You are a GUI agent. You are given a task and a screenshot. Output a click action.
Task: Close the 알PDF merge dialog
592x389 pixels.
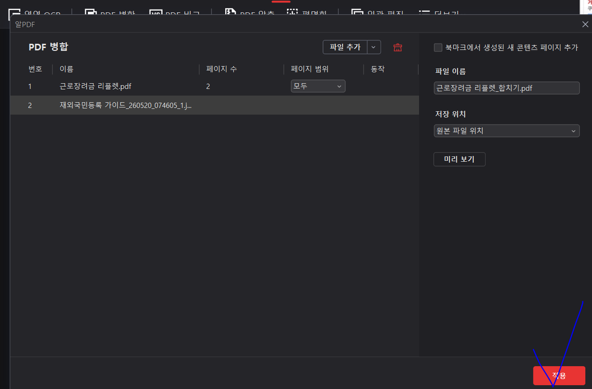(x=585, y=24)
